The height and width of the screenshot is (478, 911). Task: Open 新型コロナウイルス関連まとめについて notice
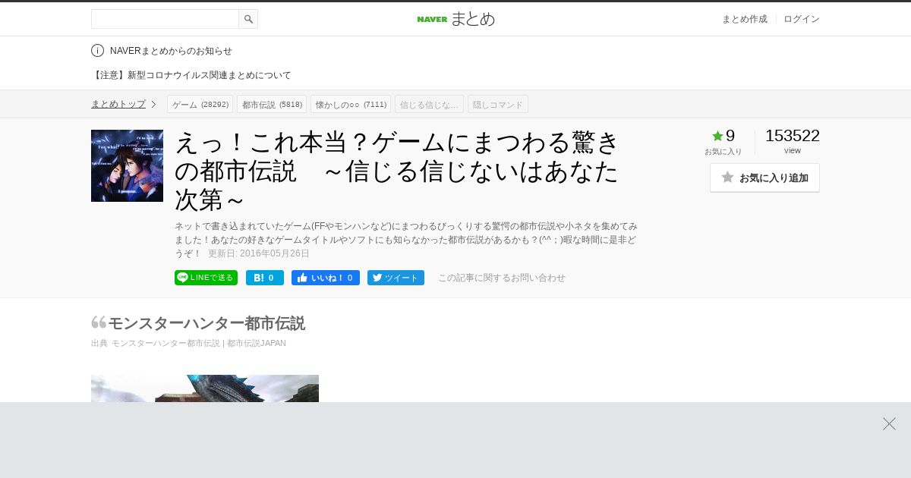click(191, 75)
